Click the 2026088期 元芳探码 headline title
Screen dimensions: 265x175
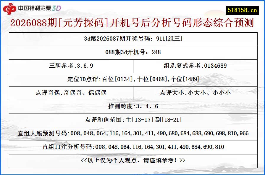pos(132,23)
